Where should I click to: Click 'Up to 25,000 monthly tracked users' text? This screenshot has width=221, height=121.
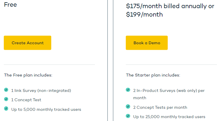pyautogui.click(x=169, y=117)
